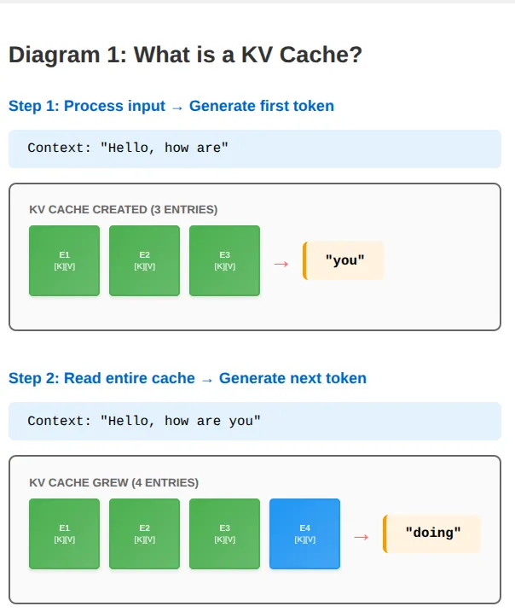Image resolution: width=515 pixels, height=612 pixels.
Task: Click the KV CACHE CREATED label
Action: pos(123,210)
